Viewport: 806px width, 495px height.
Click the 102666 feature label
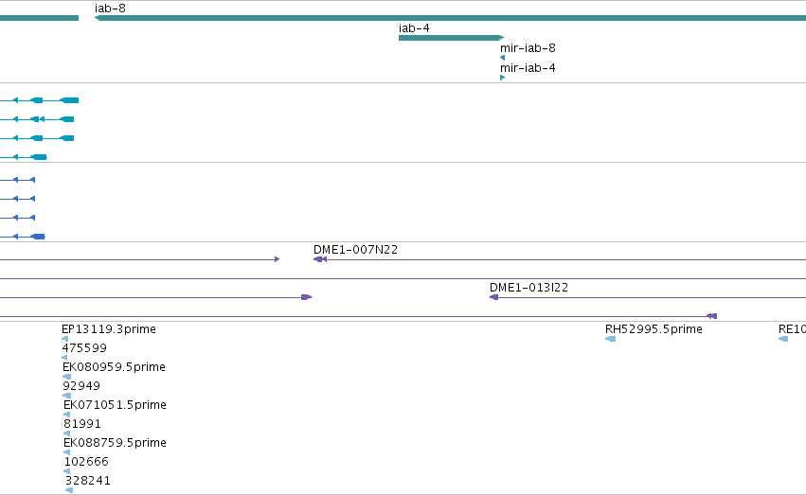click(86, 462)
